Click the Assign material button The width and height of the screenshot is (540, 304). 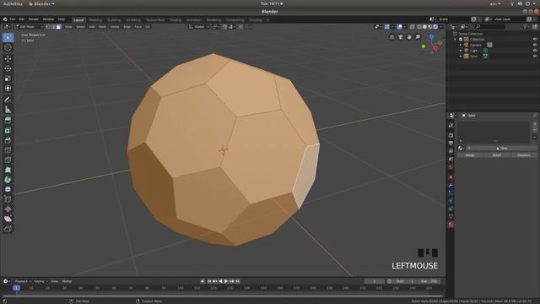(470, 155)
